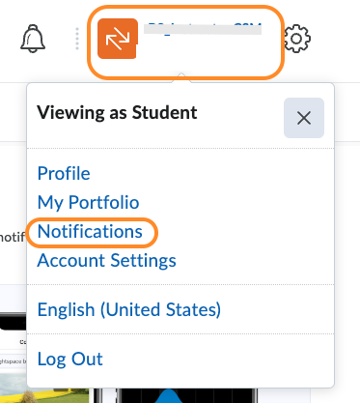Choose Log Out from the menu
This screenshot has width=360, height=403.
pyautogui.click(x=69, y=359)
